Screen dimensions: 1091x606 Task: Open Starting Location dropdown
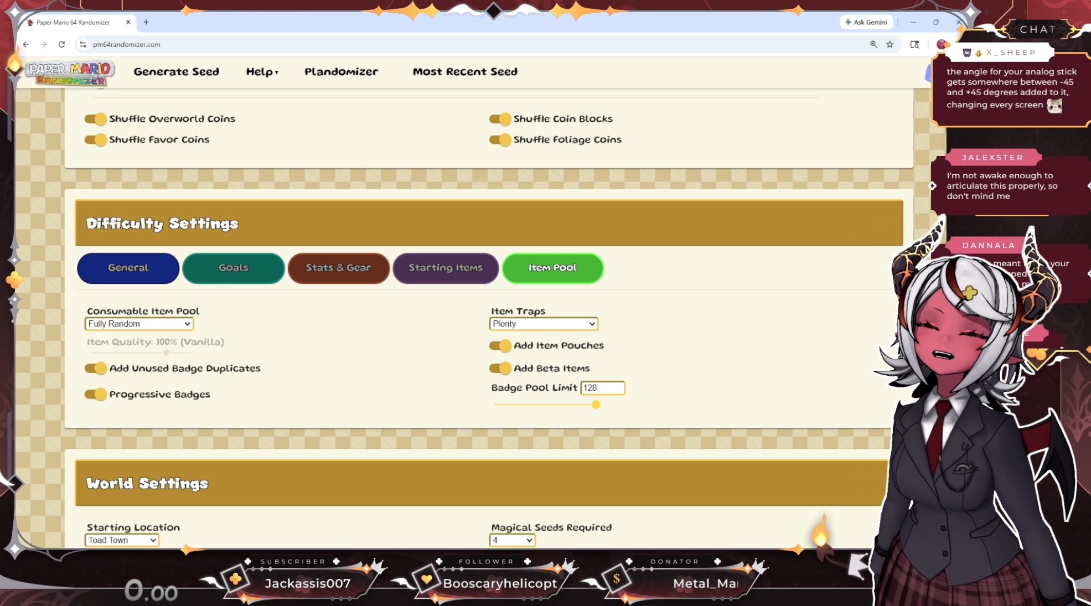pos(122,540)
